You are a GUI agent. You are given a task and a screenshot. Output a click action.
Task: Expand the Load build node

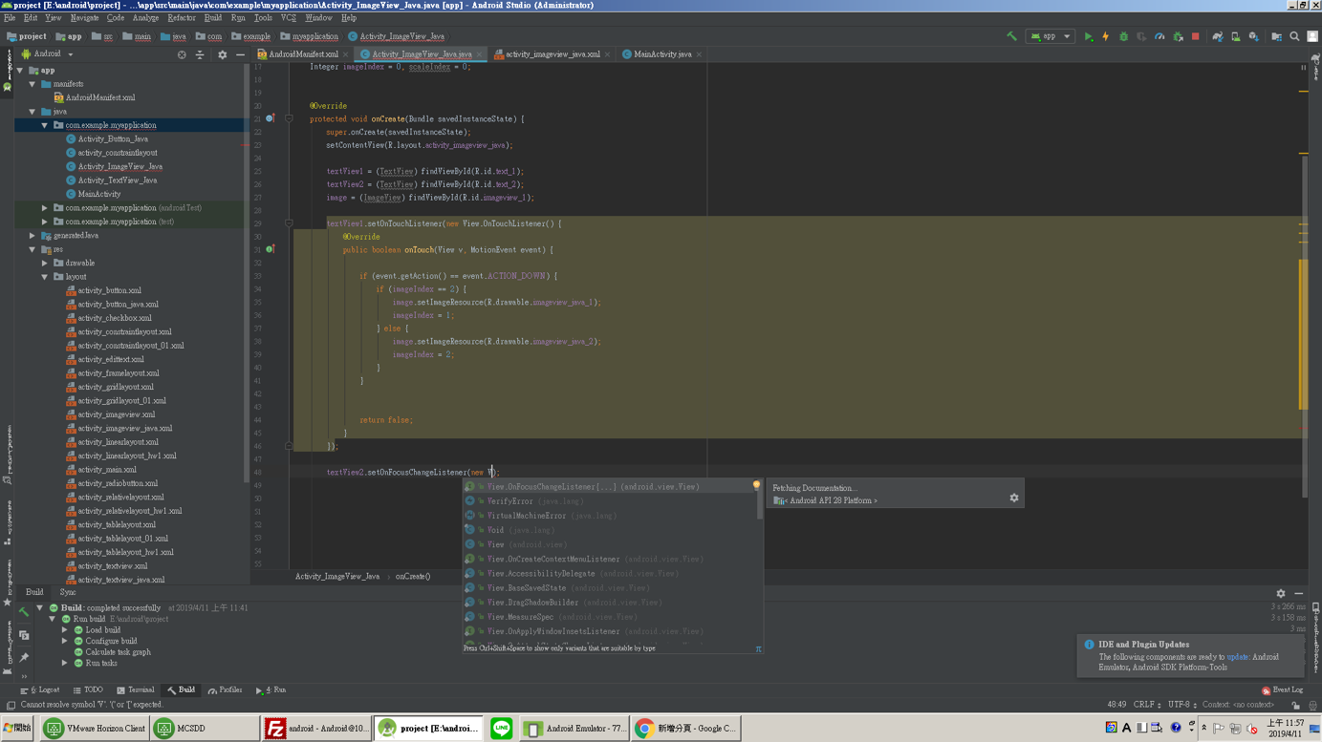coord(65,630)
